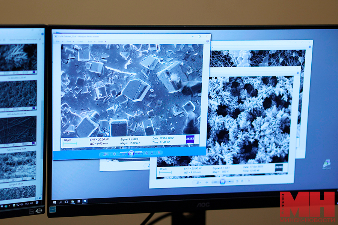Open Task View on the taskbar
Screen dimensions: 338x225
[66, 202]
